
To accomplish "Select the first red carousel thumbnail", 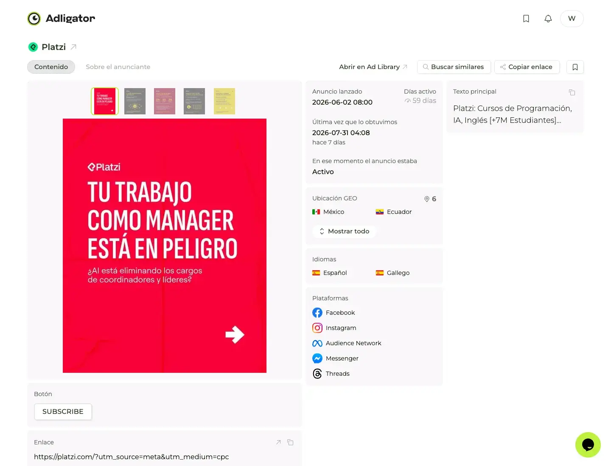I will click(105, 101).
